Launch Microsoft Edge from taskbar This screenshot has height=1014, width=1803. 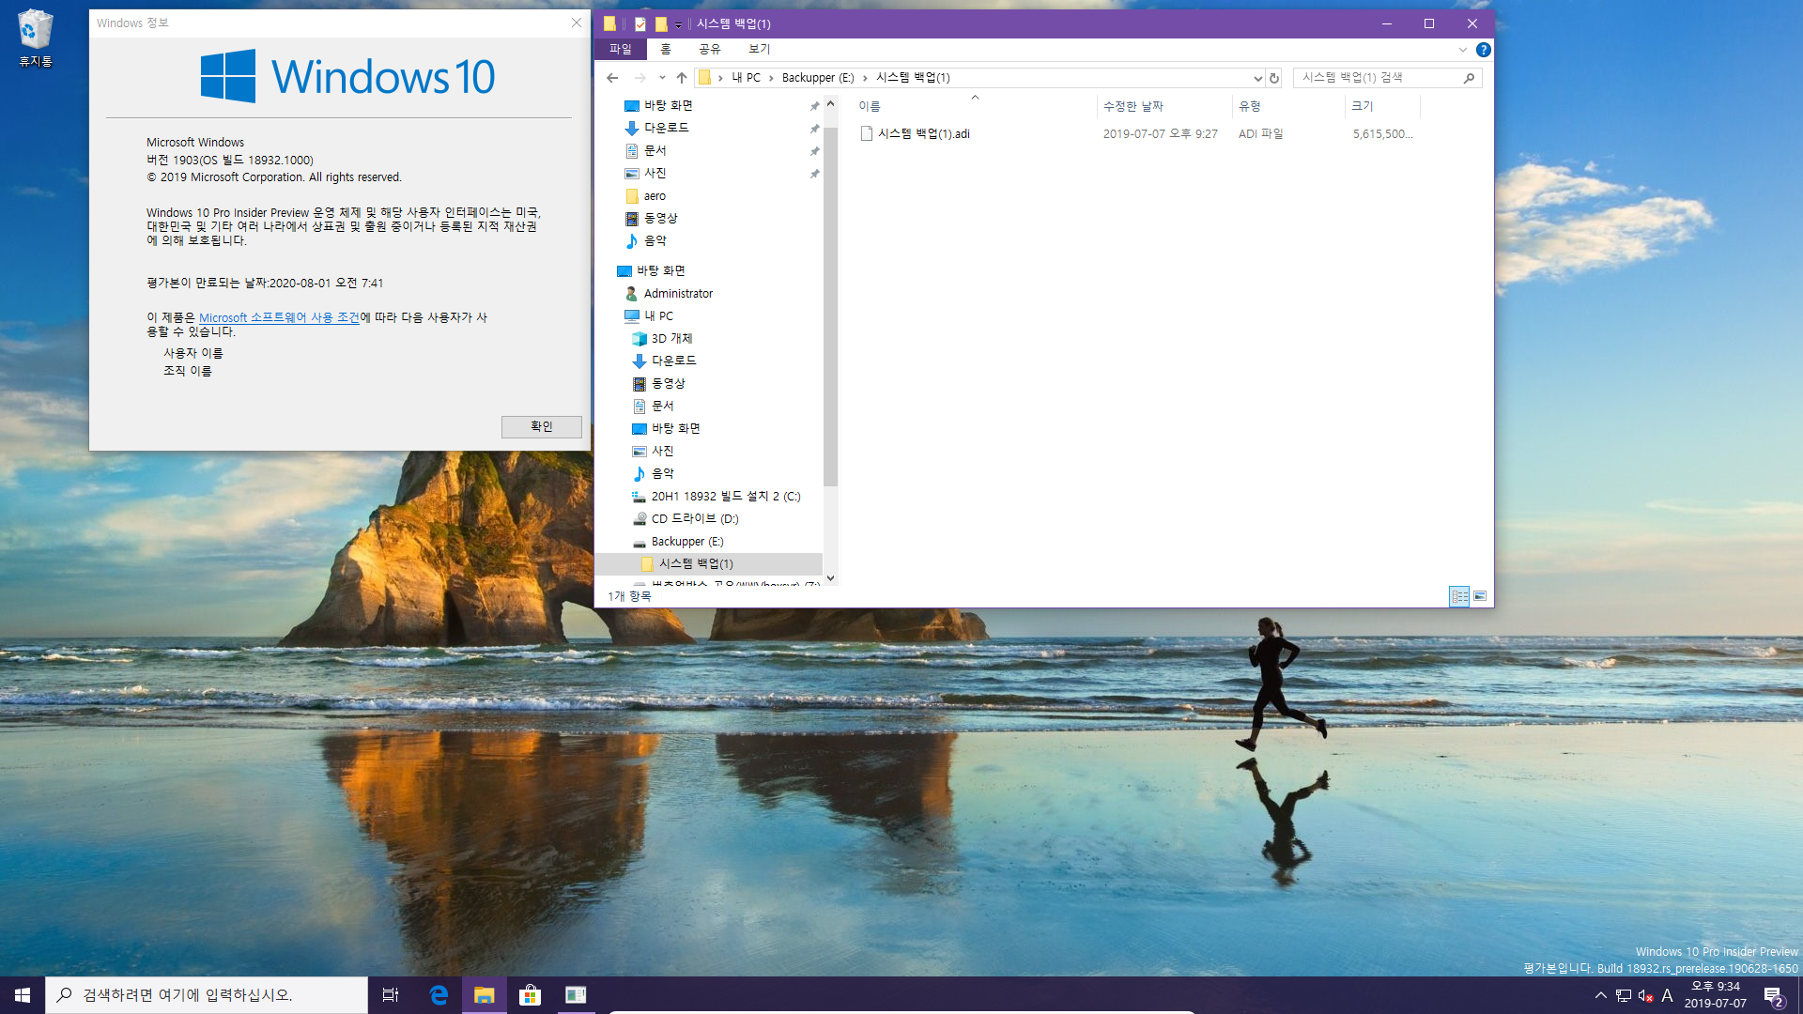[439, 995]
